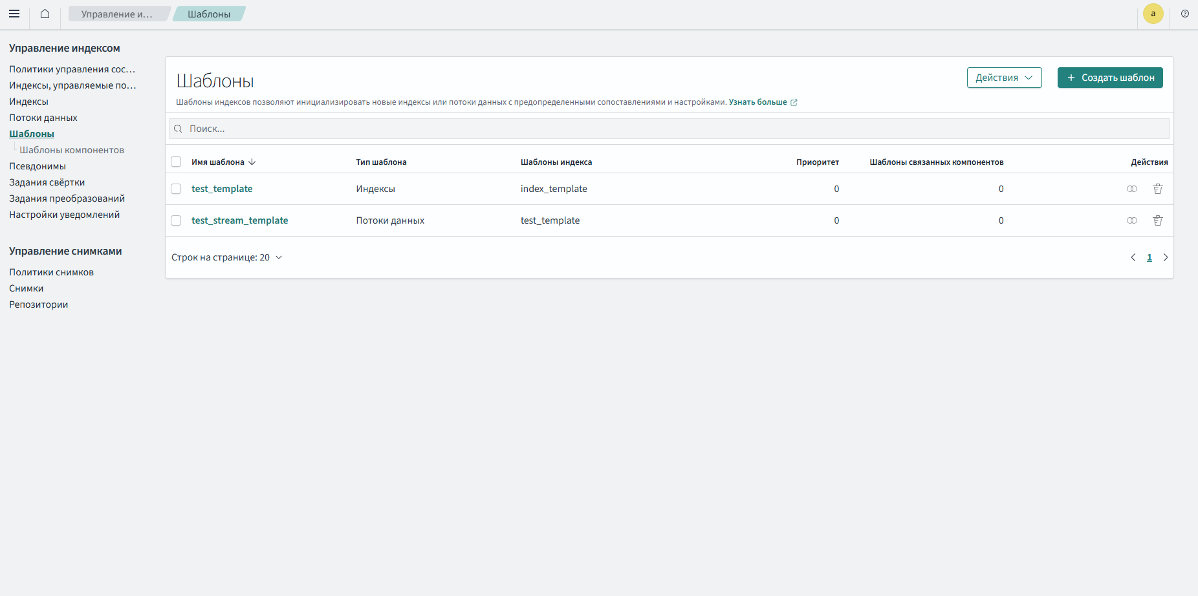Select all templates with header checkbox
The image size is (1198, 596).
(176, 162)
